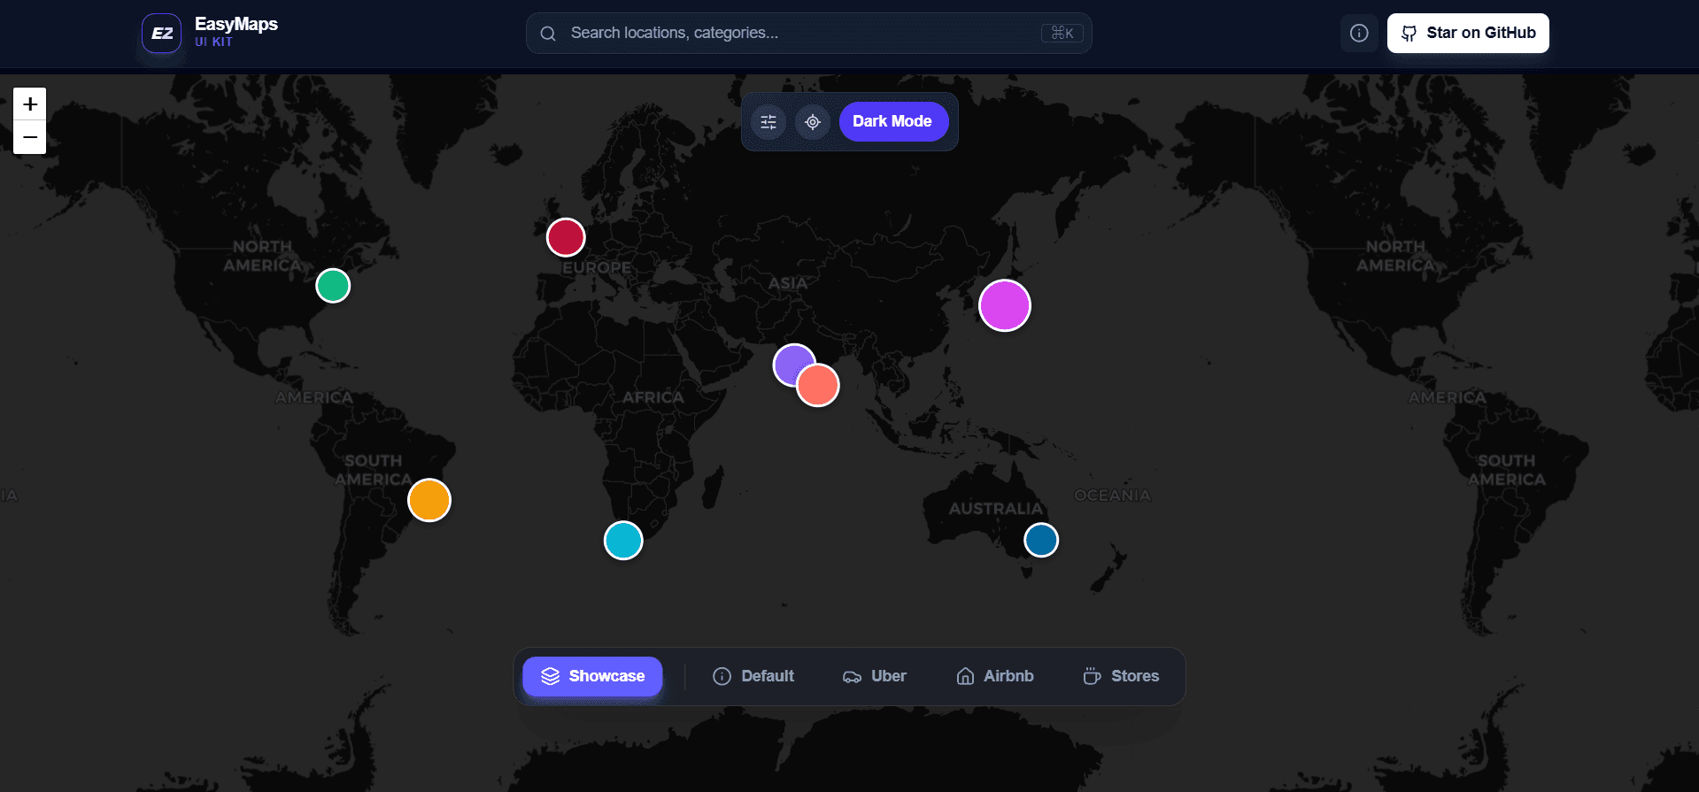Viewport: 1699px width, 792px height.
Task: Zoom out with the minus button
Action: 30,137
